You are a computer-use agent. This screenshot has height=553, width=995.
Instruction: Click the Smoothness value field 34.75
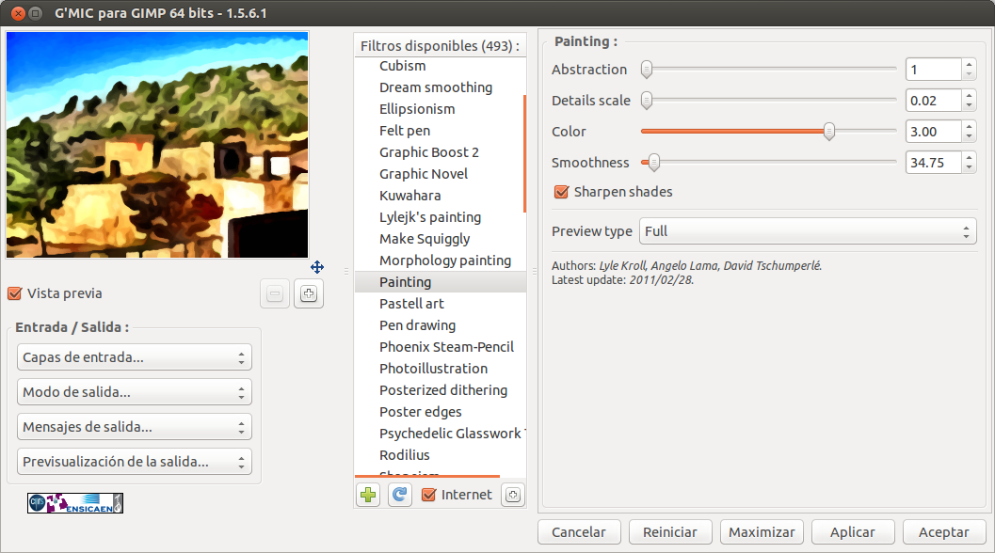coord(934,163)
